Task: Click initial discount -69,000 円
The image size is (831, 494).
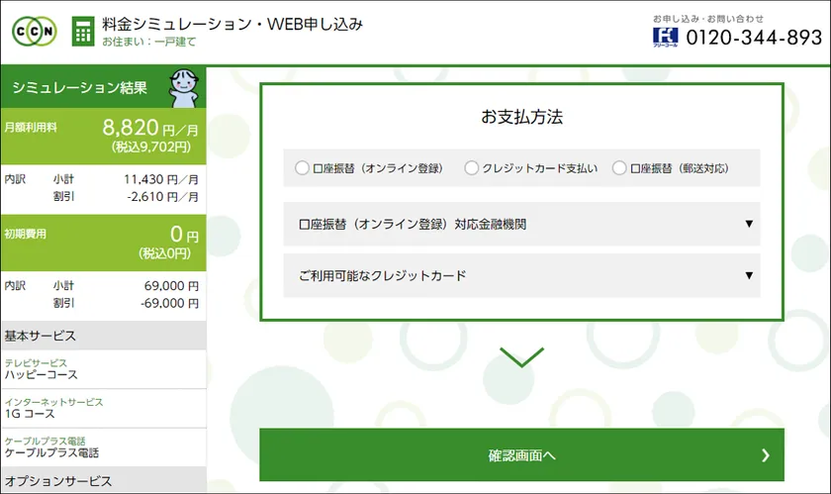Action: [x=169, y=303]
